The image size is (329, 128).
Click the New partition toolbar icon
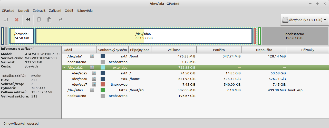(x=6, y=19)
